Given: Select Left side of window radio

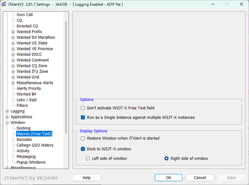Looking at the screenshot, I should coord(88,158).
